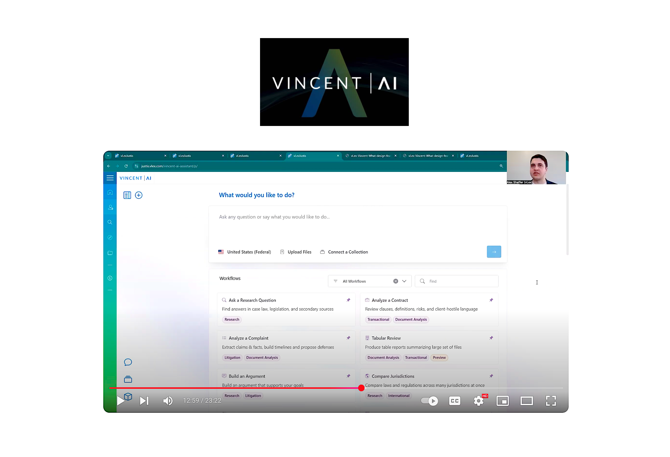
Task: Toggle autoplay switch in video player
Action: pos(430,401)
